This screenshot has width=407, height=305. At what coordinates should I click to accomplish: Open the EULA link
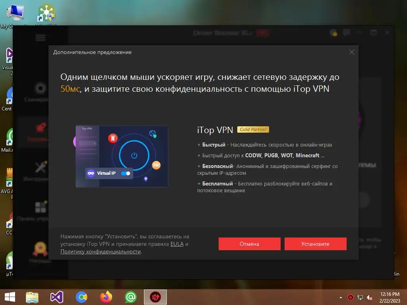click(x=177, y=244)
